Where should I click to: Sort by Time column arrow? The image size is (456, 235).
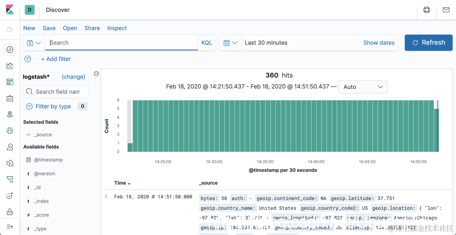[129, 184]
